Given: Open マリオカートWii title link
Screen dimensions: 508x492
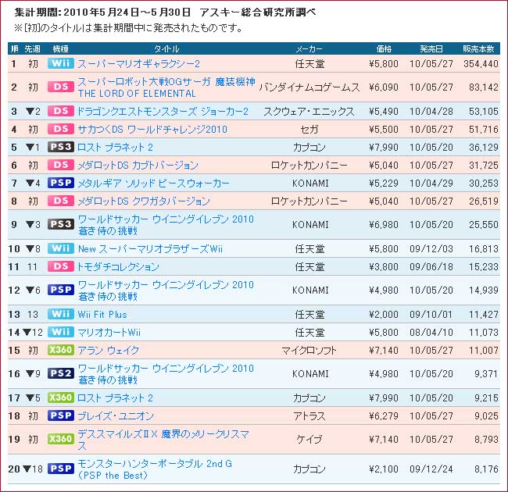Looking at the screenshot, I should coord(109,333).
